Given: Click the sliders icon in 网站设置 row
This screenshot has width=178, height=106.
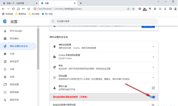Looking at the screenshot, I should pyautogui.click(x=54, y=77).
